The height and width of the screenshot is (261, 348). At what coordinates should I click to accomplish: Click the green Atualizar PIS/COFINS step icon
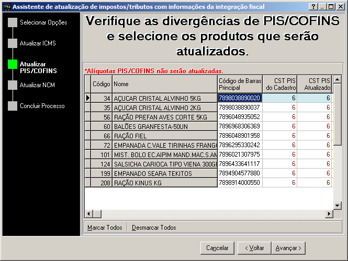click(13, 64)
